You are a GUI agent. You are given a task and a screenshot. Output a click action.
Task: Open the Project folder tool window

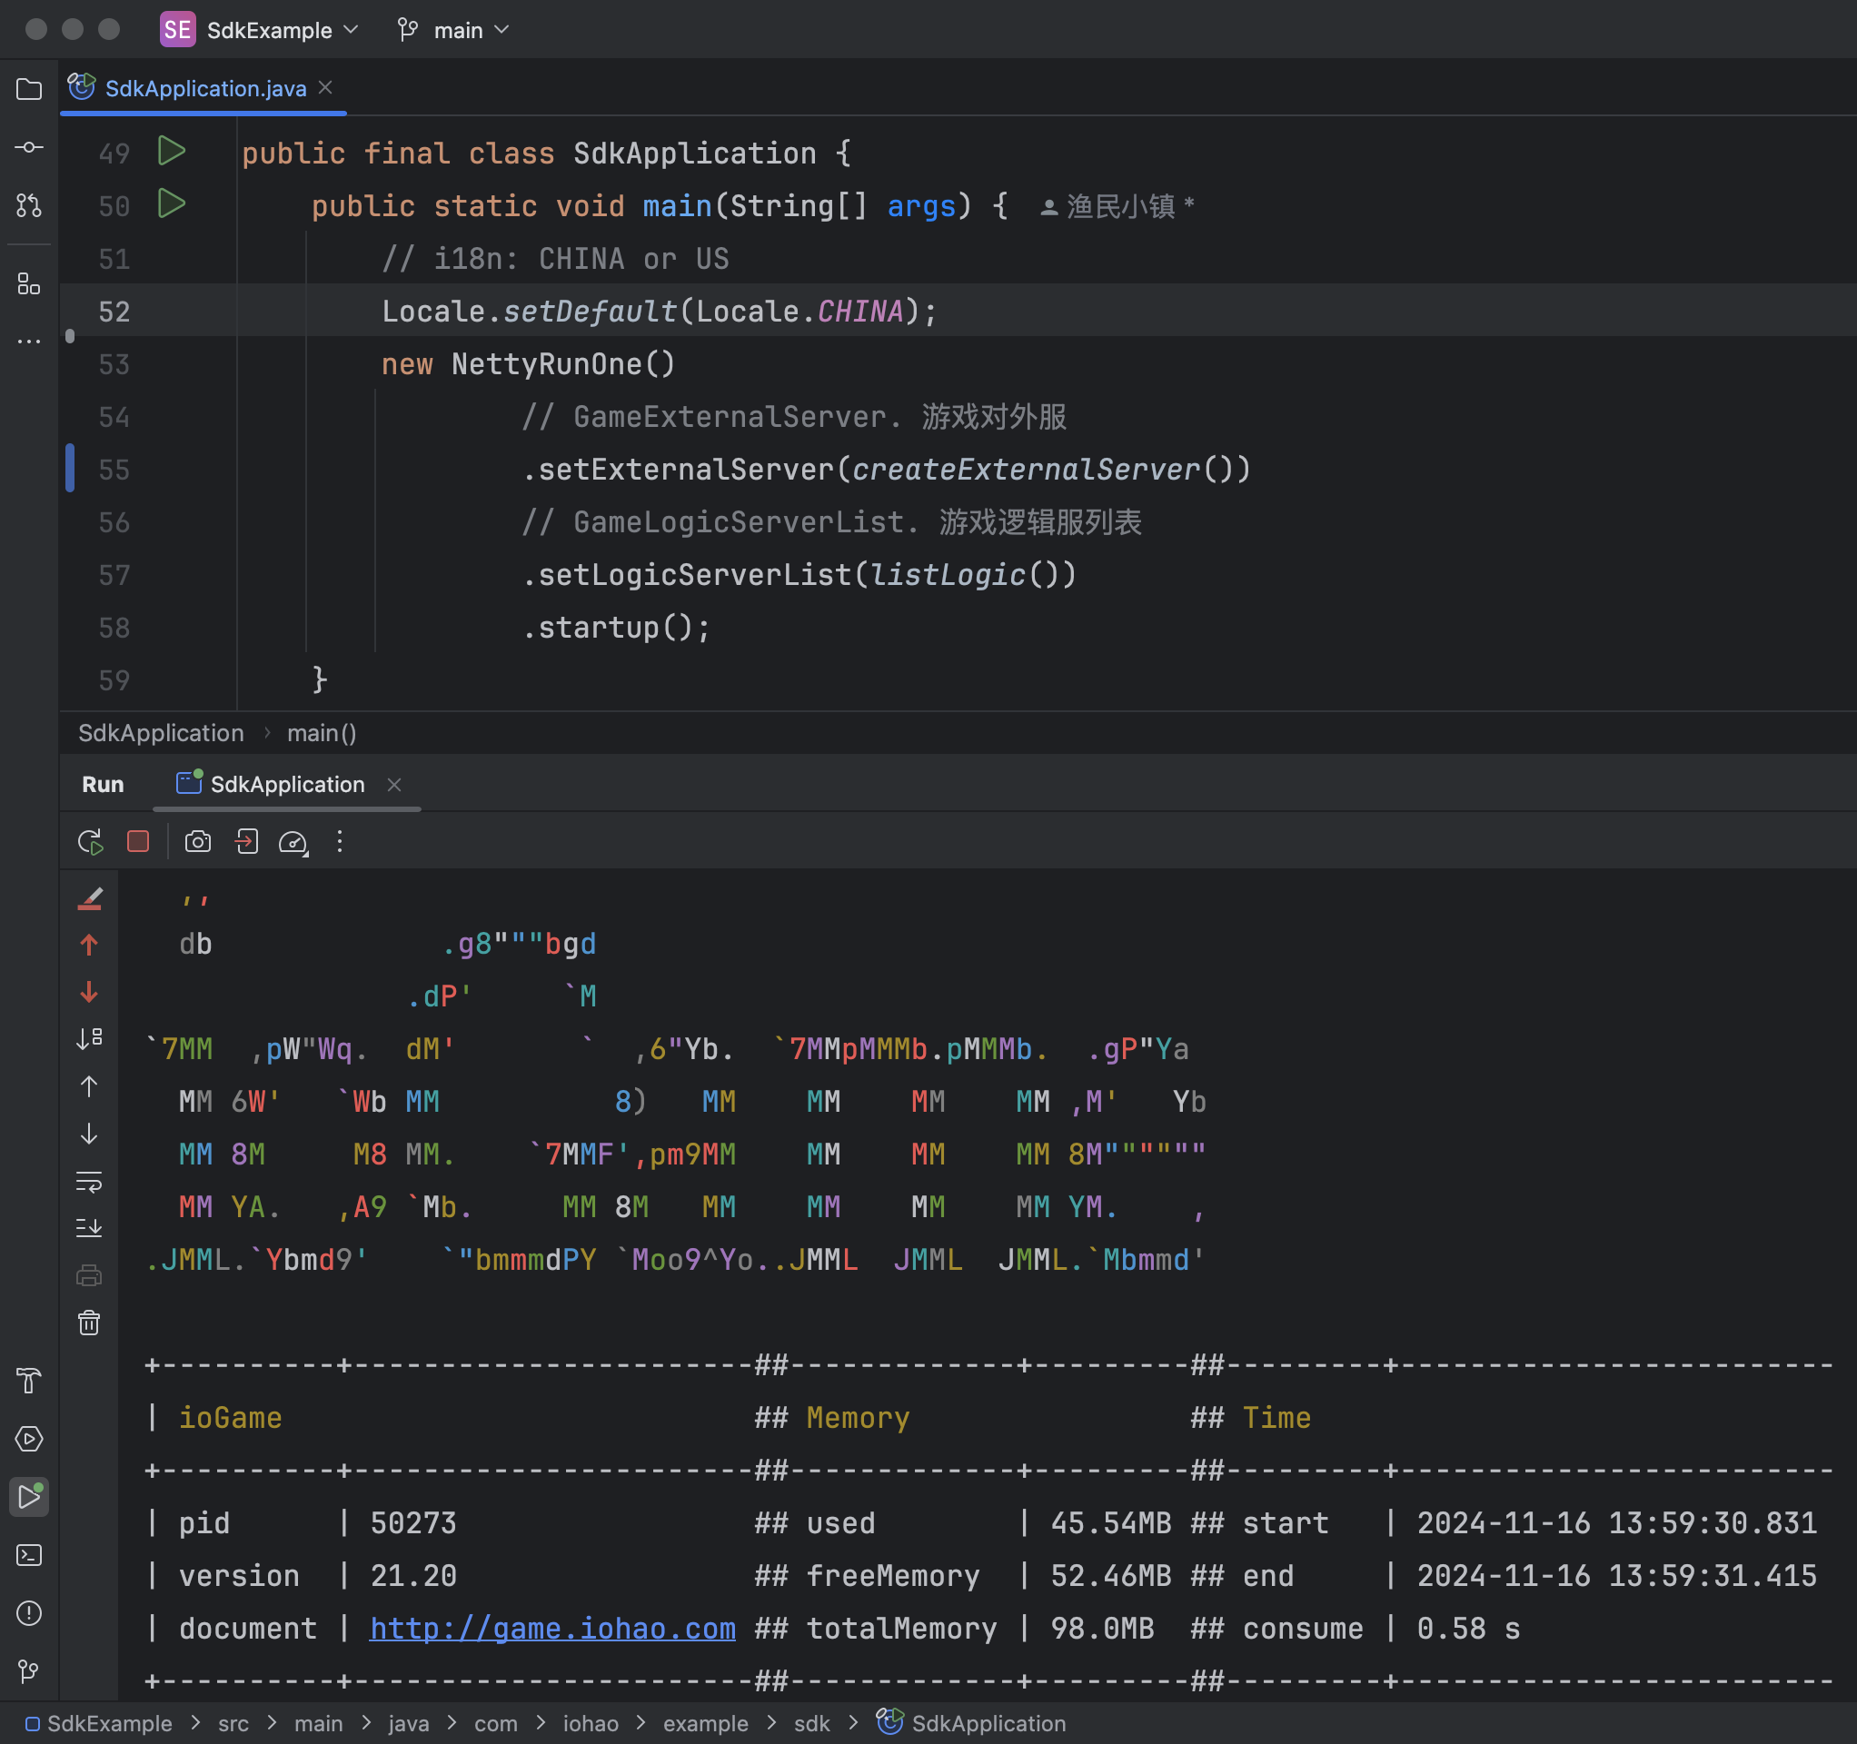29,90
